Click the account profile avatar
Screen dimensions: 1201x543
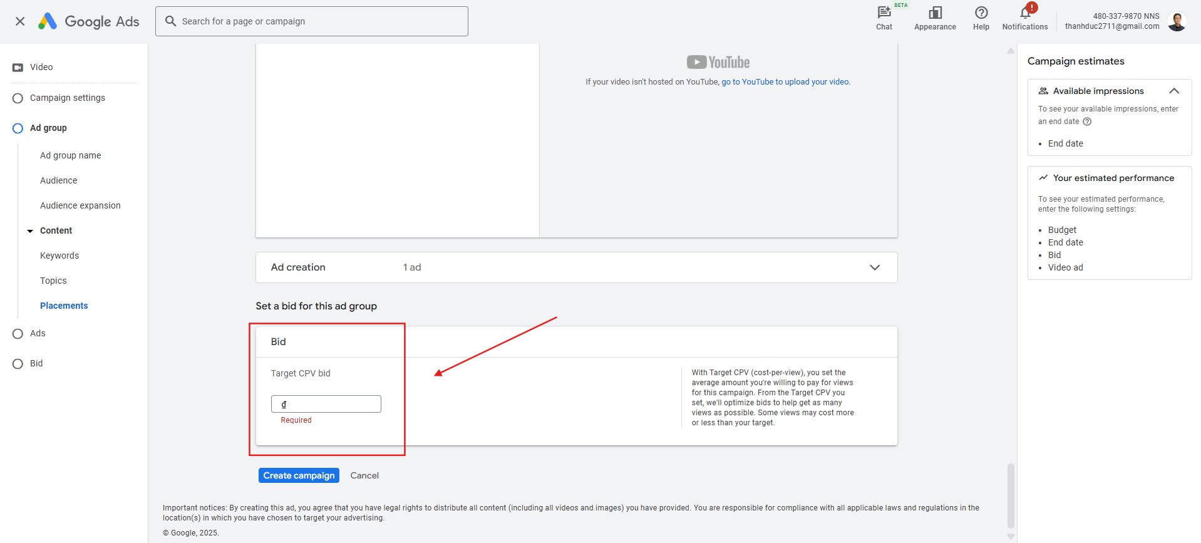[x=1177, y=21]
